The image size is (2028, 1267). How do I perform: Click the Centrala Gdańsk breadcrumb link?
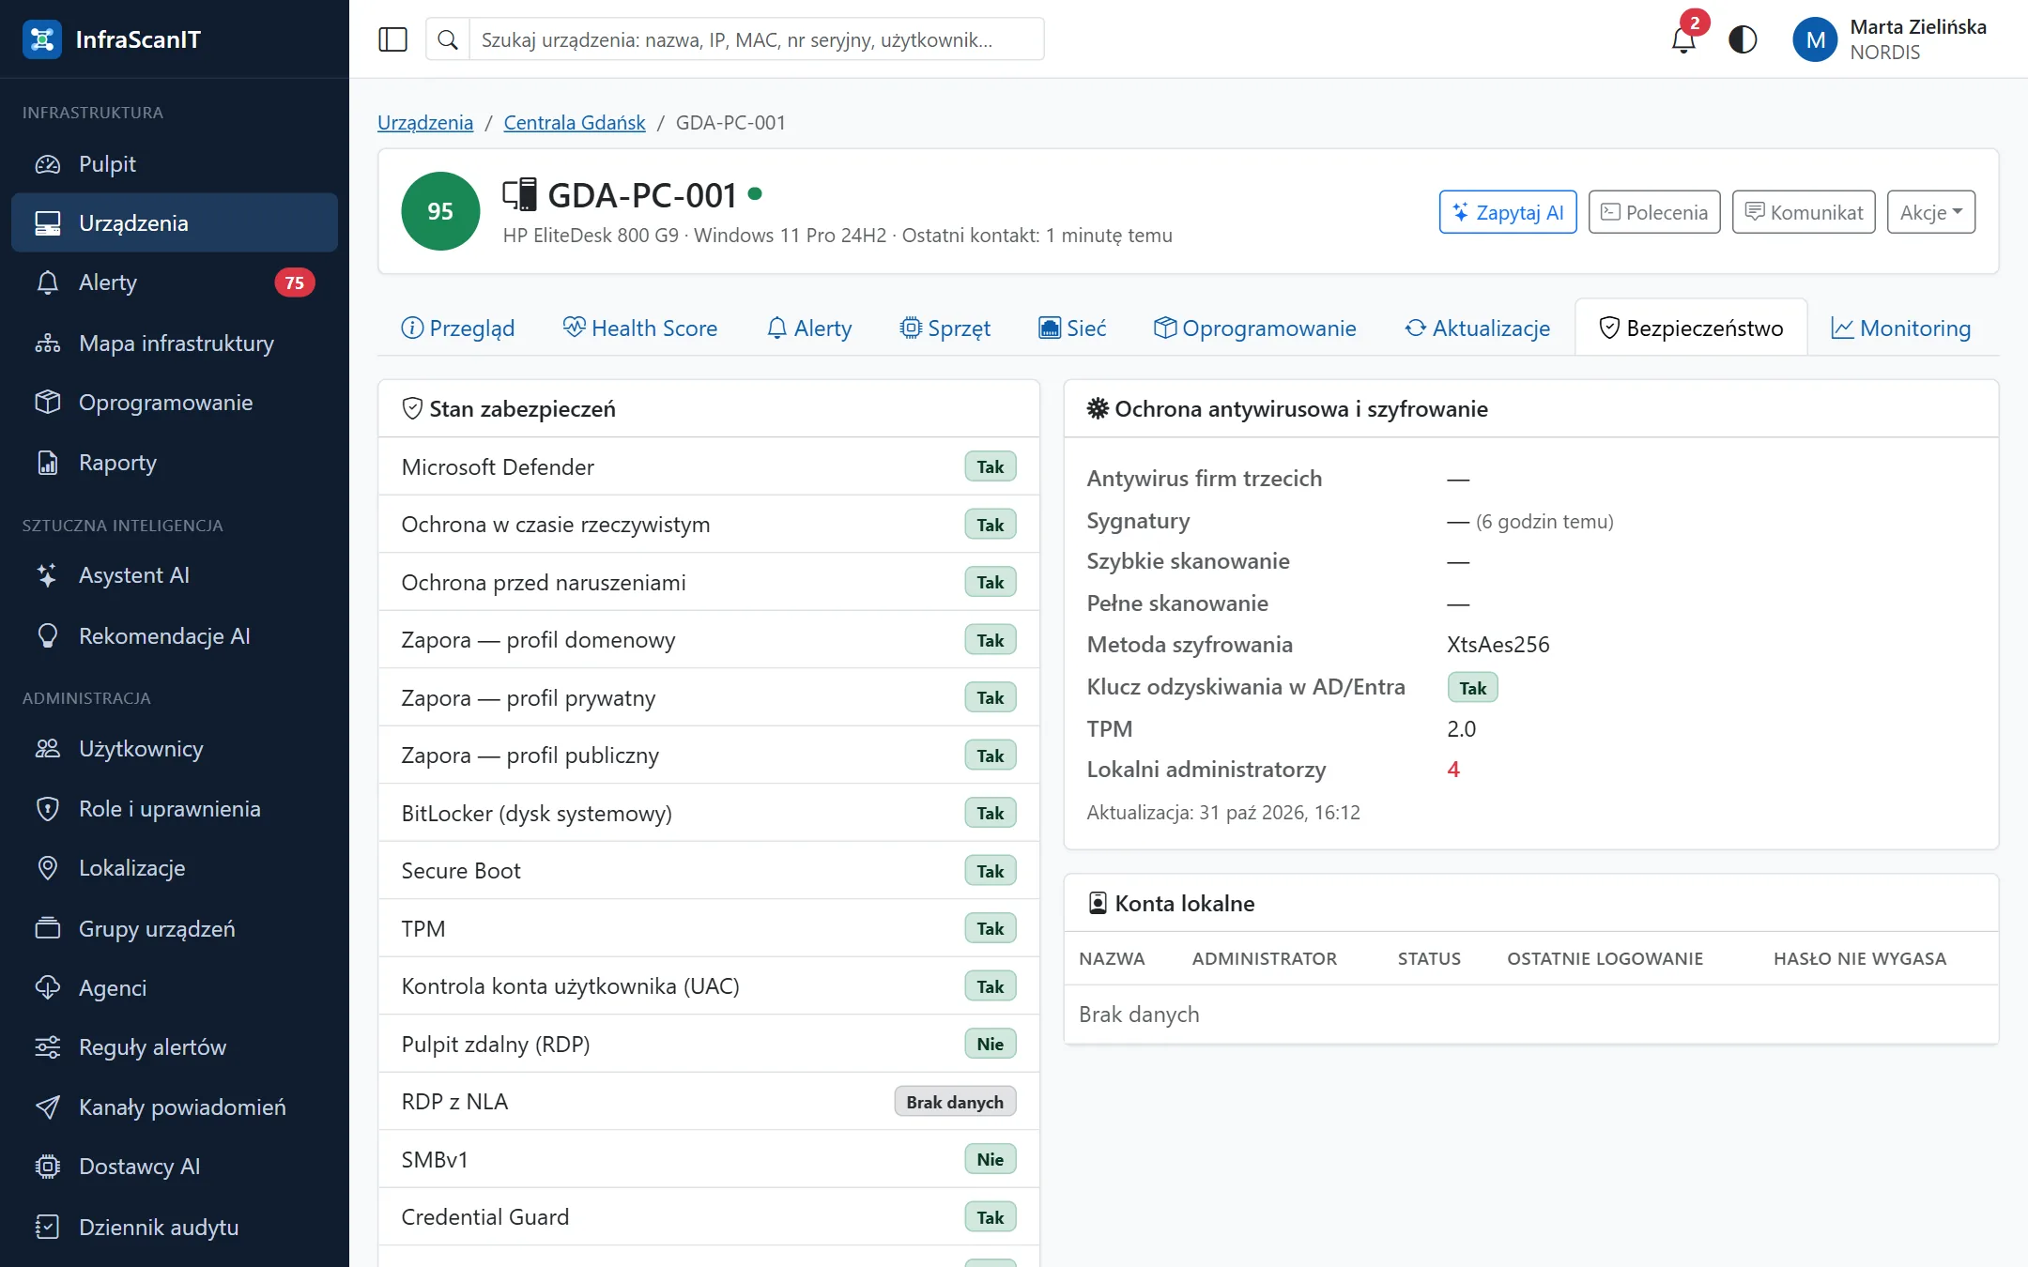575,122
